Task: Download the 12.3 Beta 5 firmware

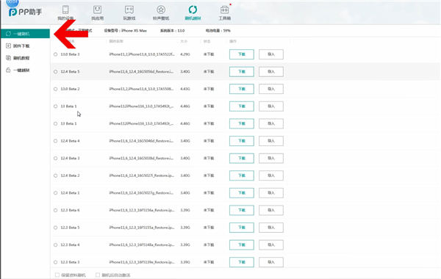Action: click(x=242, y=228)
